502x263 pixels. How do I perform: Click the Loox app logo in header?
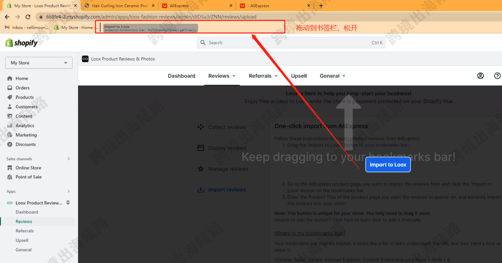click(x=85, y=59)
